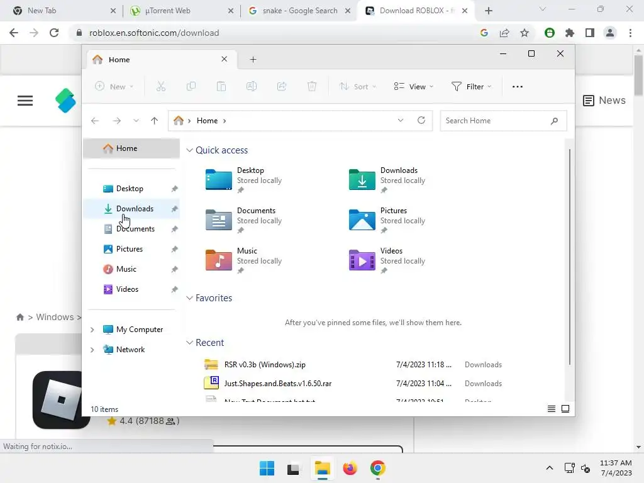Expand Network in the navigation pane

click(x=92, y=350)
